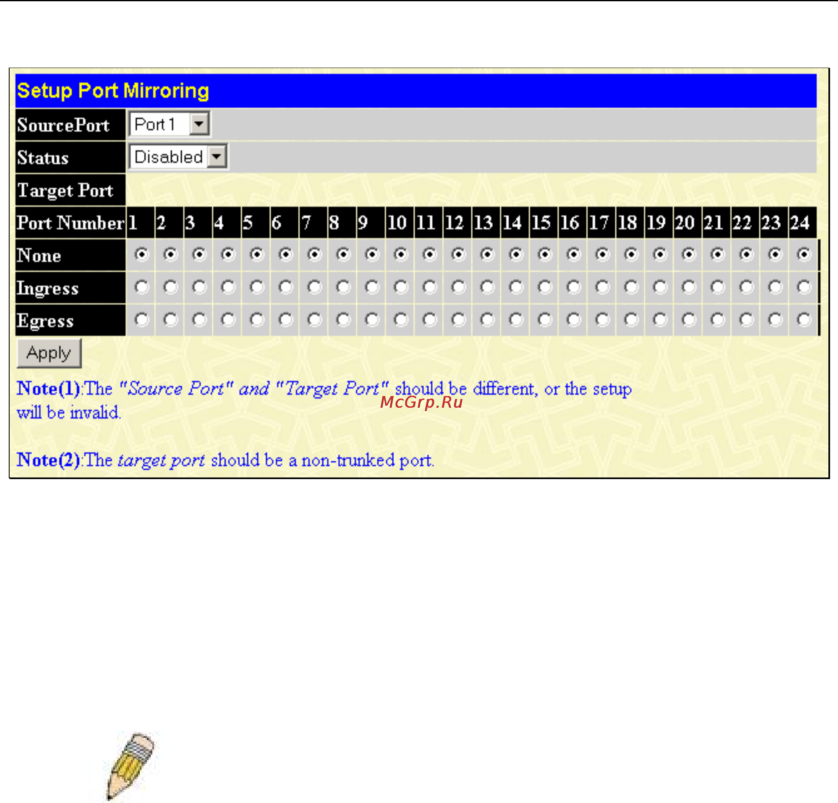838x803 pixels.
Task: Click the 'Port Number' header cell
Action: pyautogui.click(x=71, y=223)
